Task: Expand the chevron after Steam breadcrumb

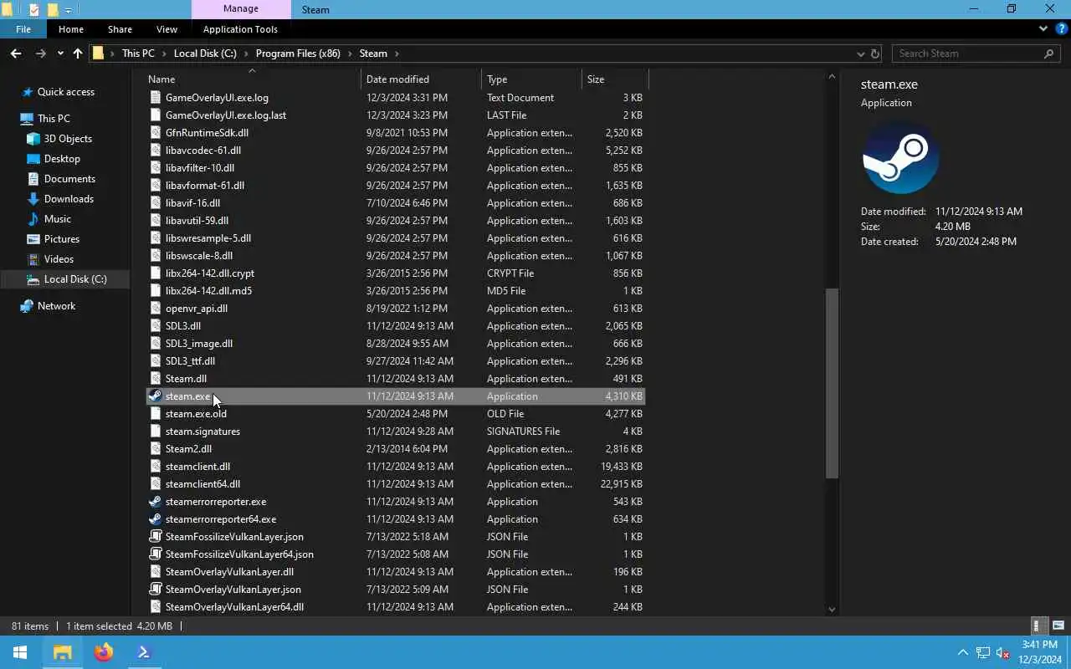Action: [397, 54]
